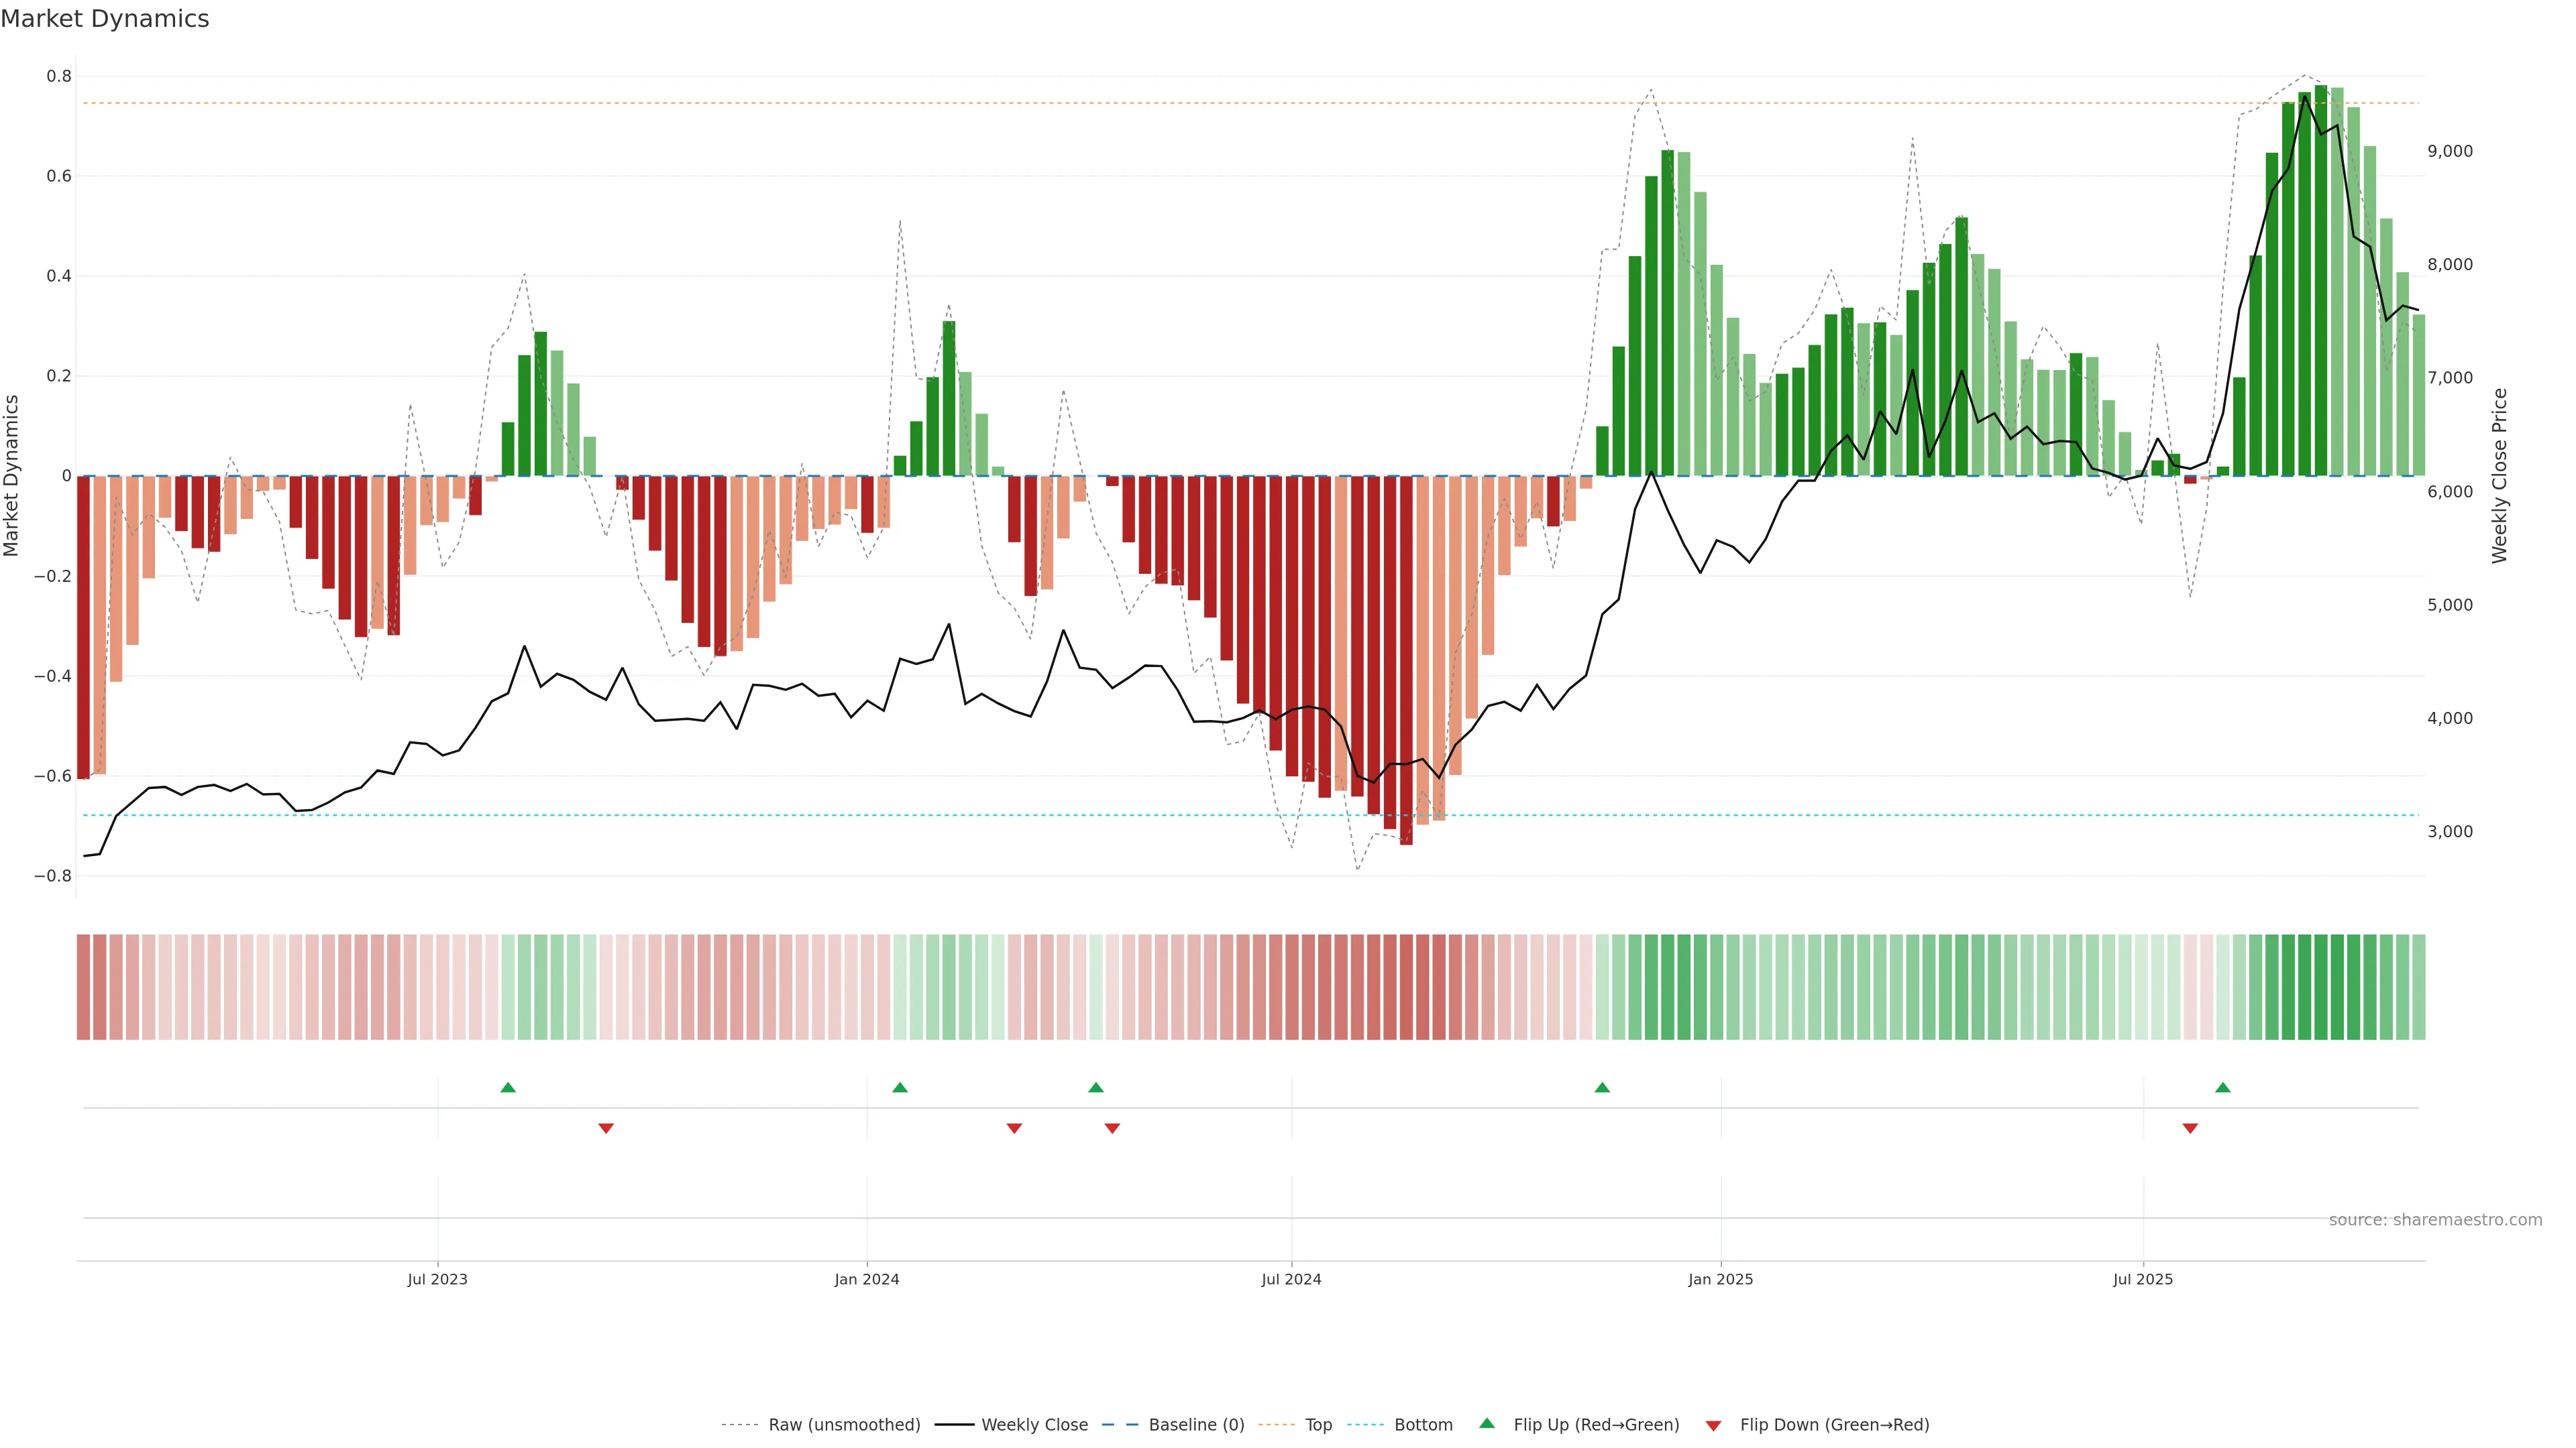Hide the Bottom threshold line via legend
Image resolution: width=2576 pixels, height=1448 pixels.
point(1423,1425)
